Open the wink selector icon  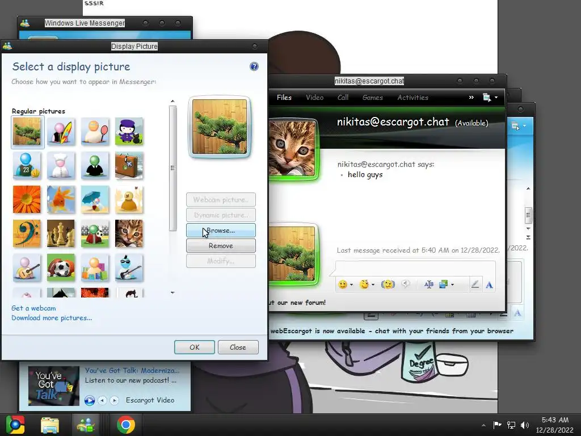[x=365, y=284]
